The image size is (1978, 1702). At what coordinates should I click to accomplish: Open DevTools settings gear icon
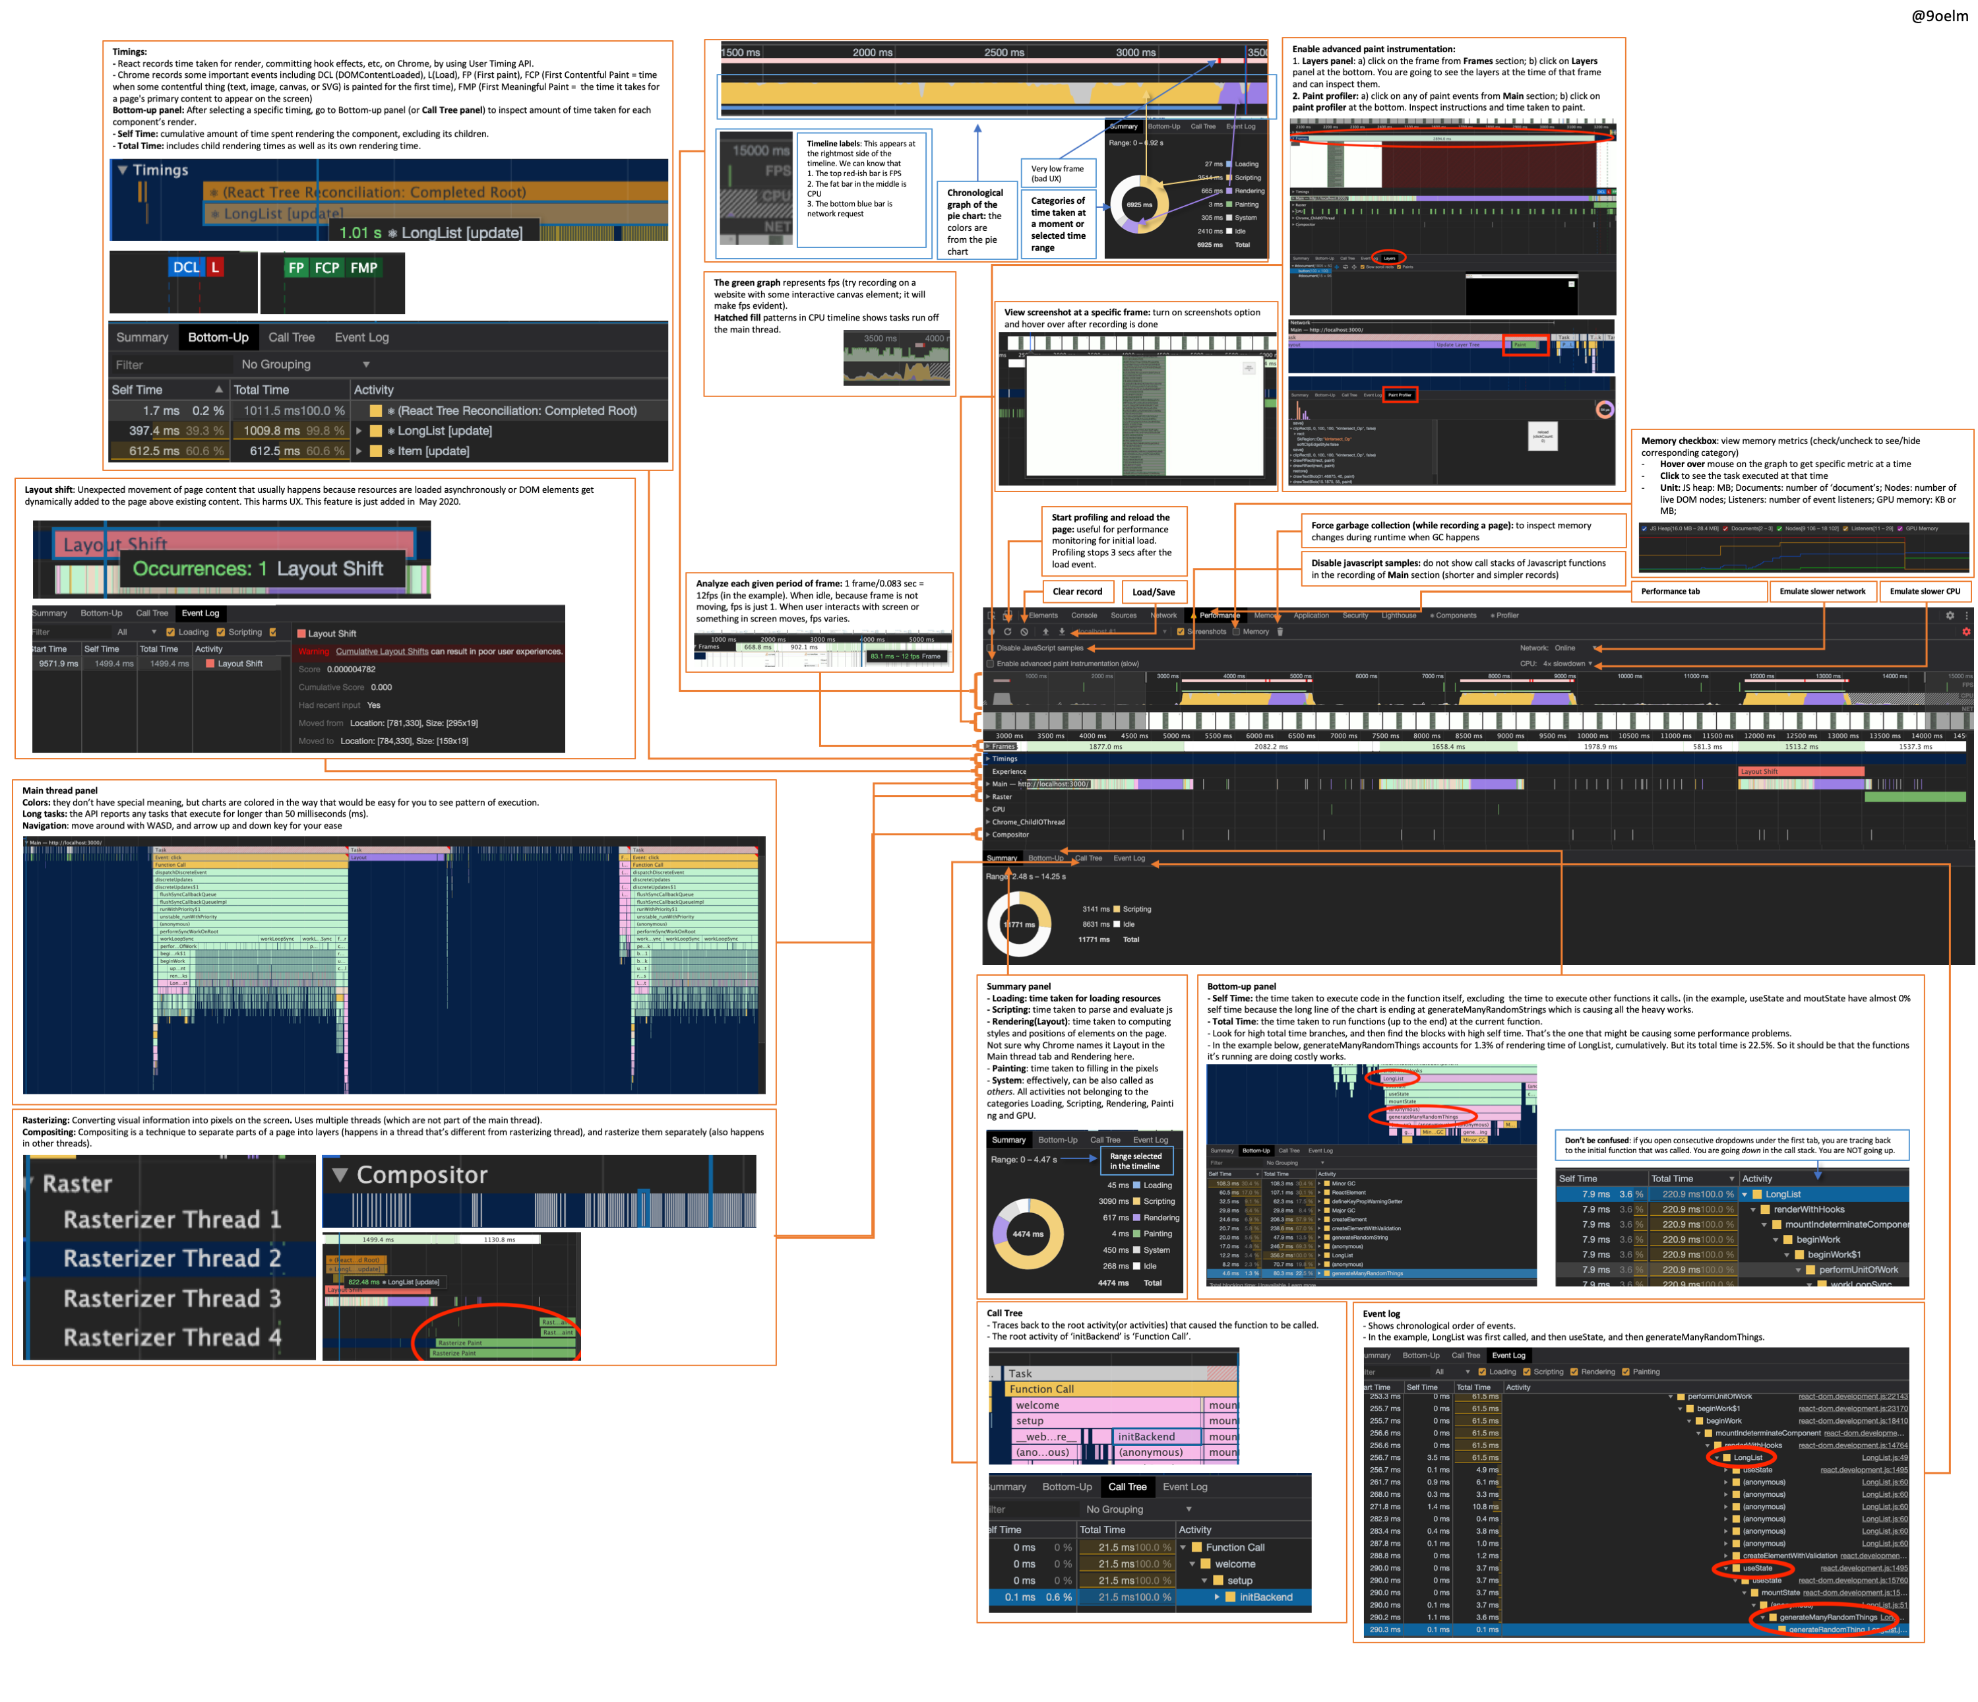[x=1950, y=615]
